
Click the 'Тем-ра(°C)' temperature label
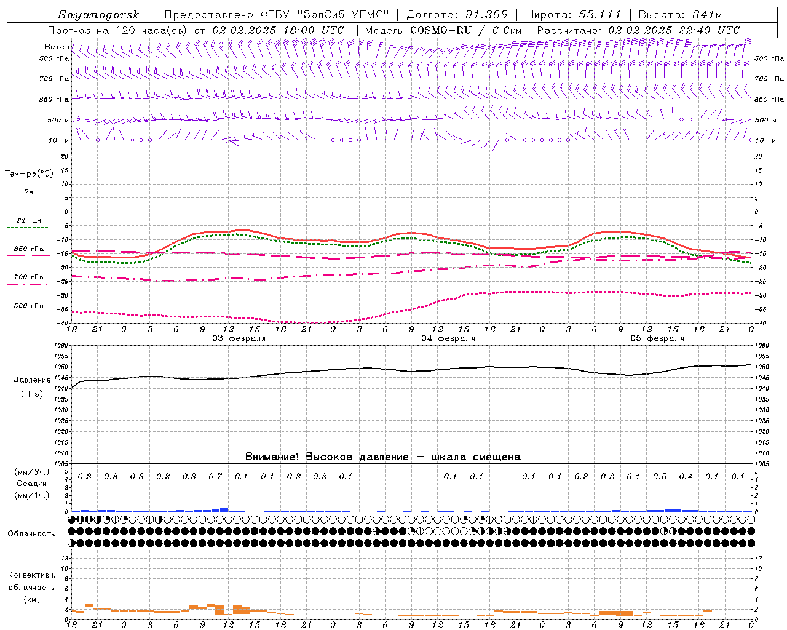[29, 174]
